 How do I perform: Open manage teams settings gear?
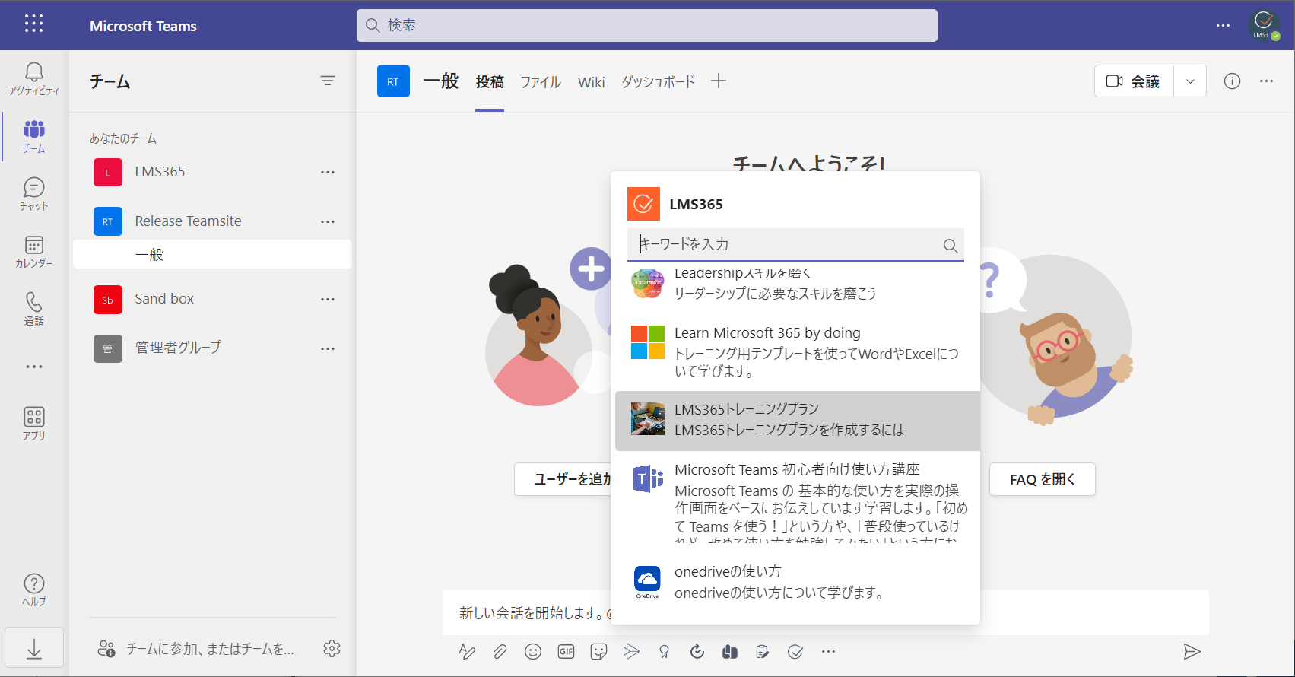click(x=332, y=649)
